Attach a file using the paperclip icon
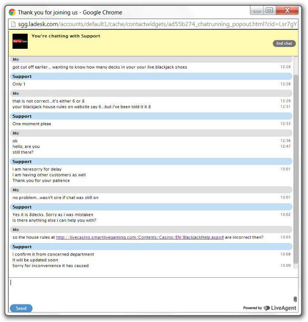Viewport: 308px width, 322px height. point(295,299)
